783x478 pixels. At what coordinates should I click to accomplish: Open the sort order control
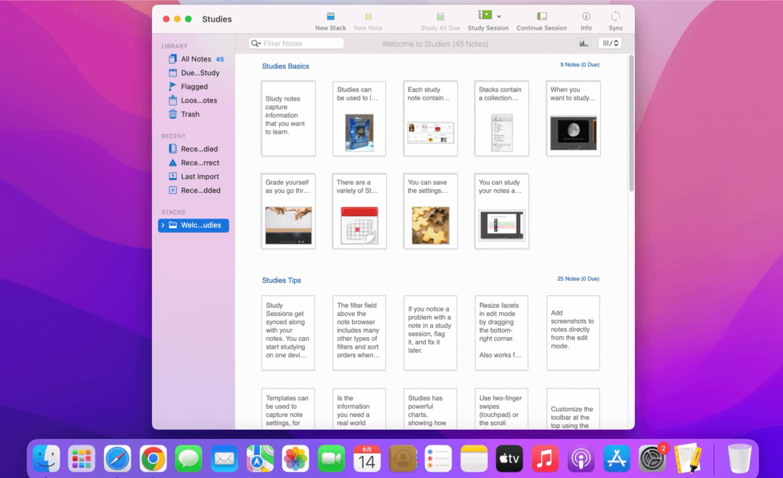point(610,43)
